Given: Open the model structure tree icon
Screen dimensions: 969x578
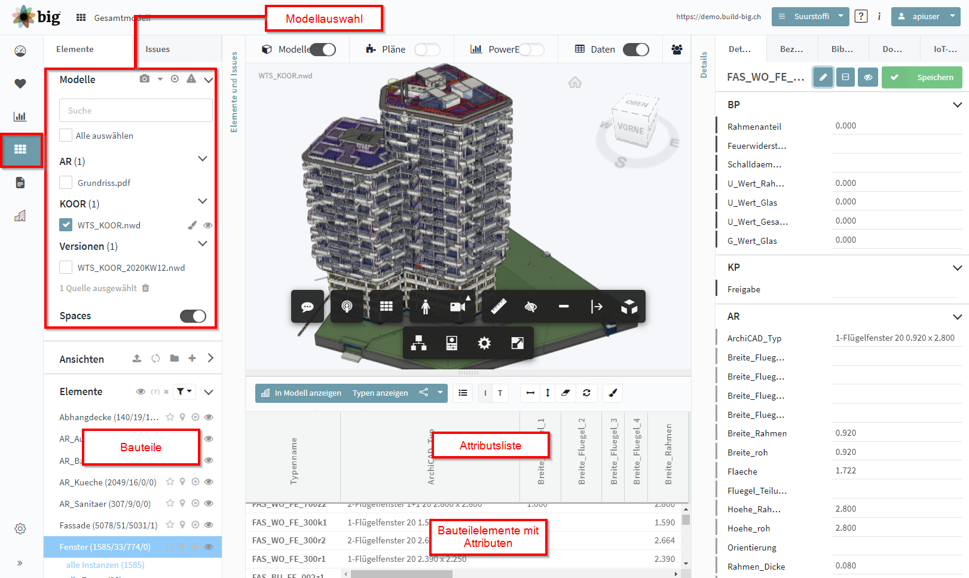Looking at the screenshot, I should (x=418, y=343).
